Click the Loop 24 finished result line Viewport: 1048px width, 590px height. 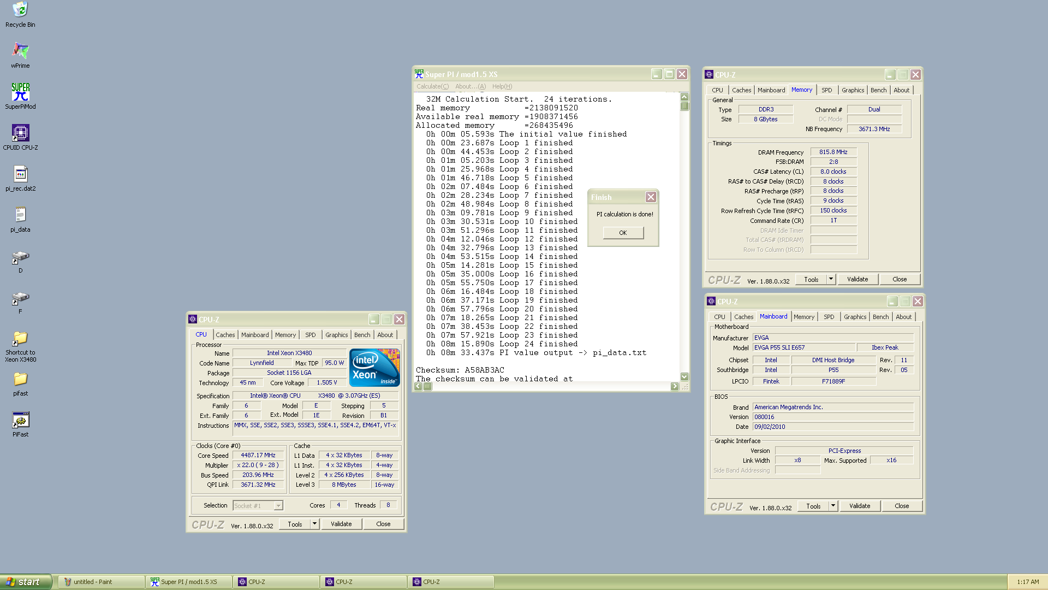tap(502, 344)
